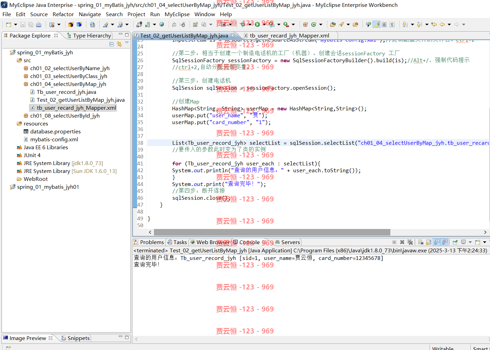
Task: Toggle Show Console on Standard Error change
Action: click(x=445, y=242)
